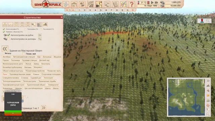Tick the Показ. всё filter checkbox
The width and height of the screenshot is (215, 121).
[x=24, y=54]
